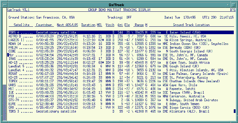Click the Ground Track Location header
Image resolution: width=238 pixels, height=123 pixels.
[x=191, y=25]
